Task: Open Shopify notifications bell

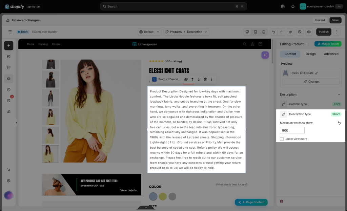Action: (x=293, y=6)
